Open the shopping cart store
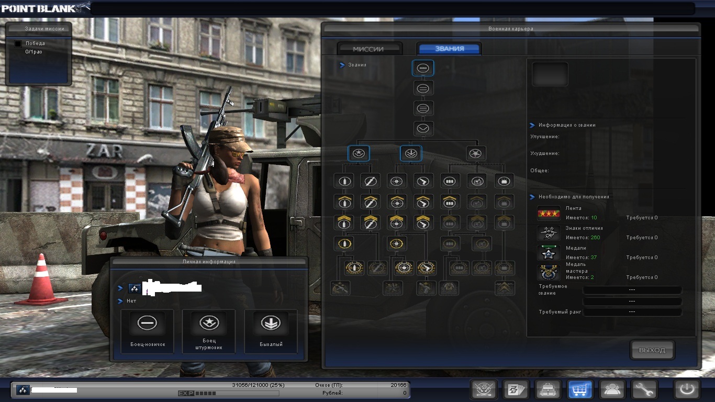 (580, 389)
